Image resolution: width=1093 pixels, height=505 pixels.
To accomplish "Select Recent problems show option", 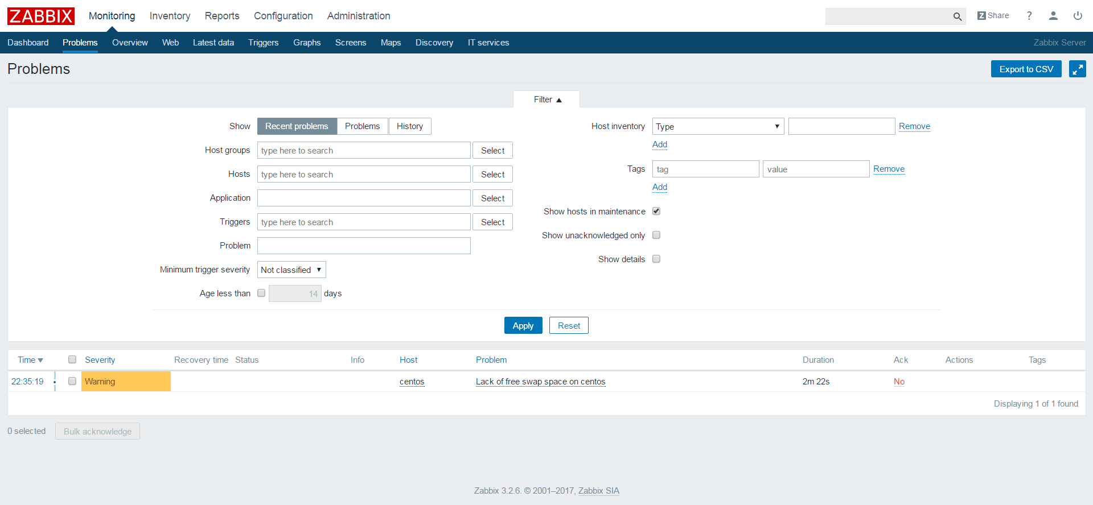I will click(297, 126).
